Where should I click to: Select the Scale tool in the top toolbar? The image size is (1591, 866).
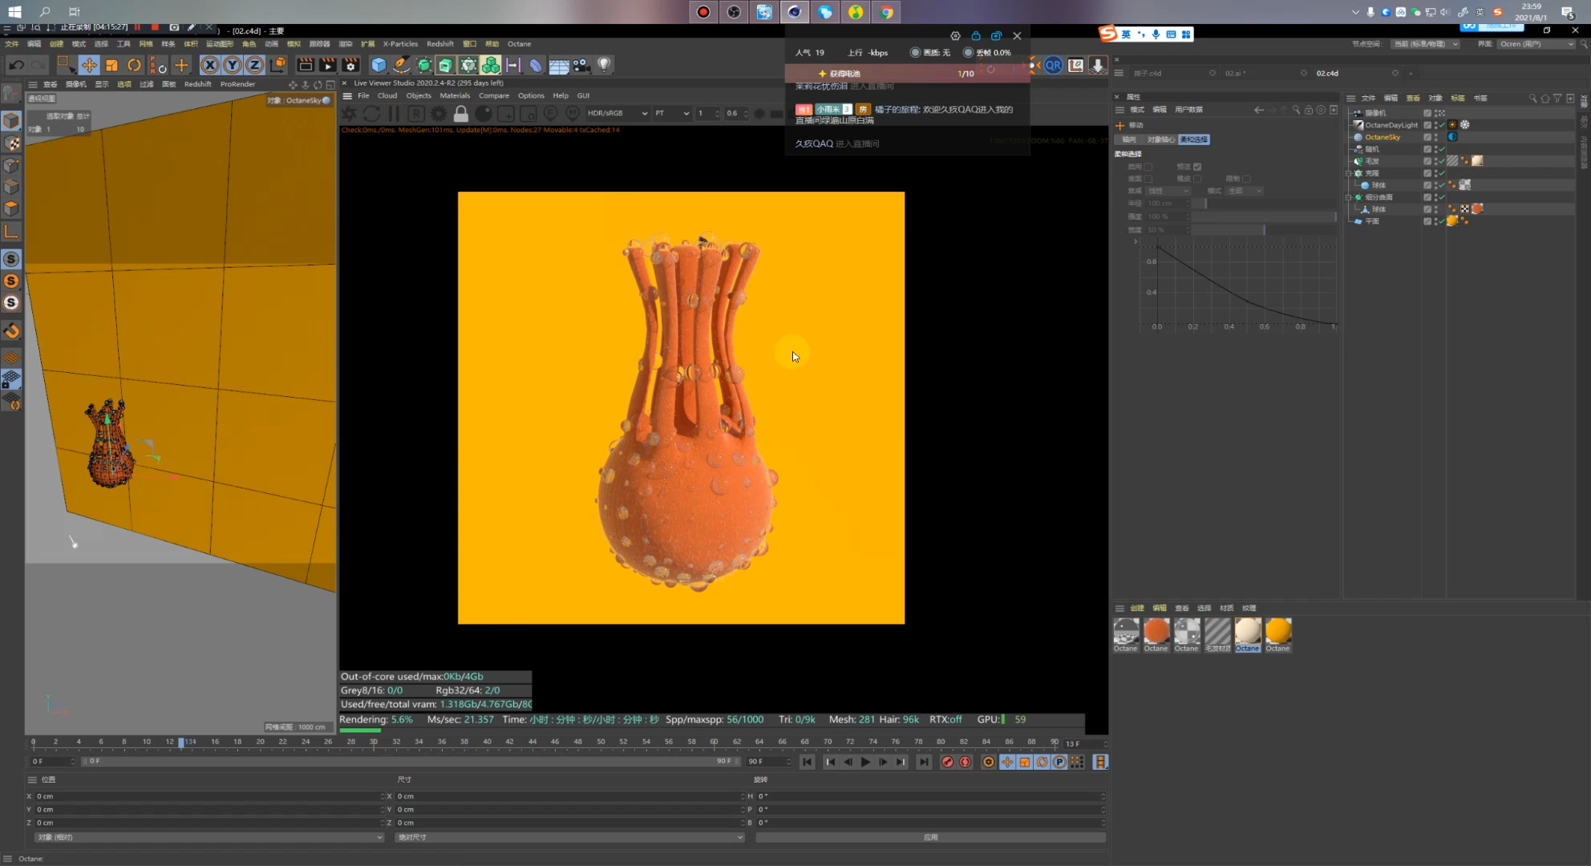(111, 65)
